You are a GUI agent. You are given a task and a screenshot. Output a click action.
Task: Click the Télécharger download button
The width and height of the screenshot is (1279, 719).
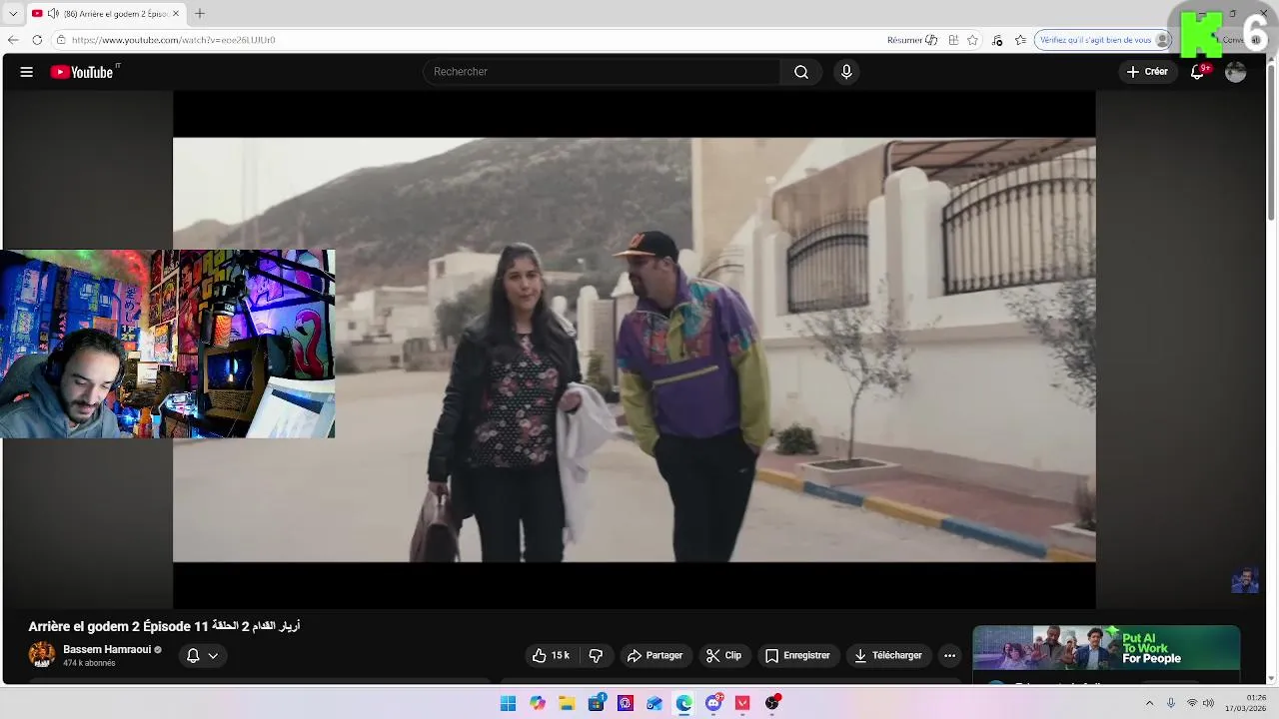(x=888, y=655)
